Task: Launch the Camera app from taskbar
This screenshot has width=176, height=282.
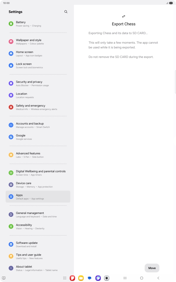Action: pos(107,278)
